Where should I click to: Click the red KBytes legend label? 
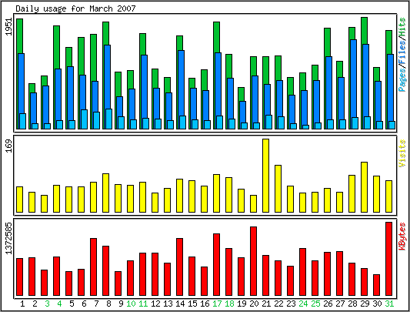coord(402,236)
